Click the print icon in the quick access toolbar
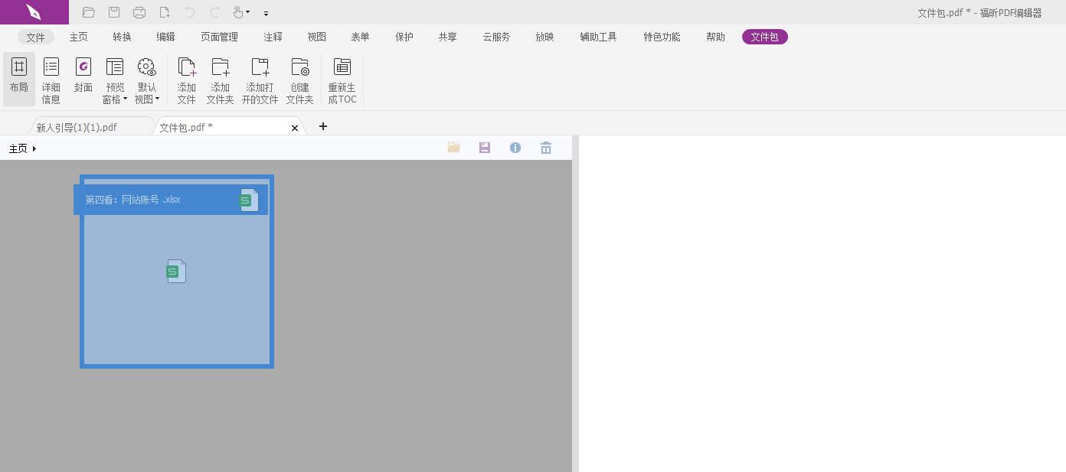 pos(139,12)
